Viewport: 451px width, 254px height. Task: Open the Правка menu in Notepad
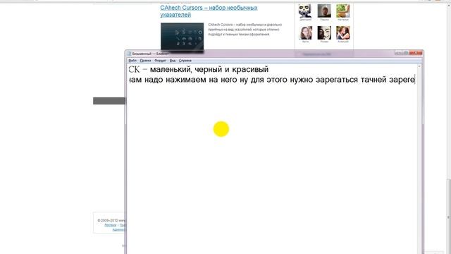pos(145,61)
